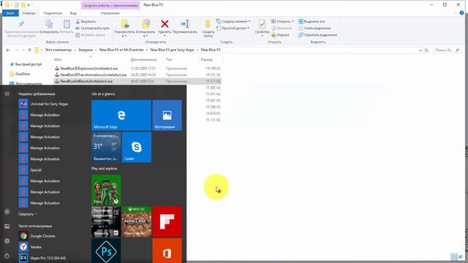The image size is (468, 263).
Task: Open the recent locations dropdown beside forward arrow
Action: pyautogui.click(x=23, y=50)
